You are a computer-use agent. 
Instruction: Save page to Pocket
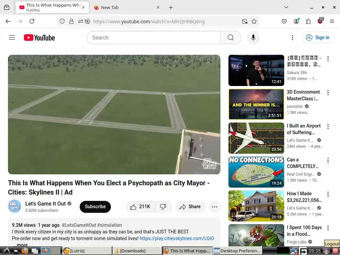[284, 21]
